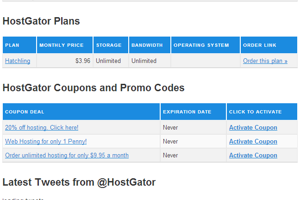Click the 'Coupon Deal' column header
Image resolution: width=300 pixels, height=200 pixels.
click(x=25, y=112)
